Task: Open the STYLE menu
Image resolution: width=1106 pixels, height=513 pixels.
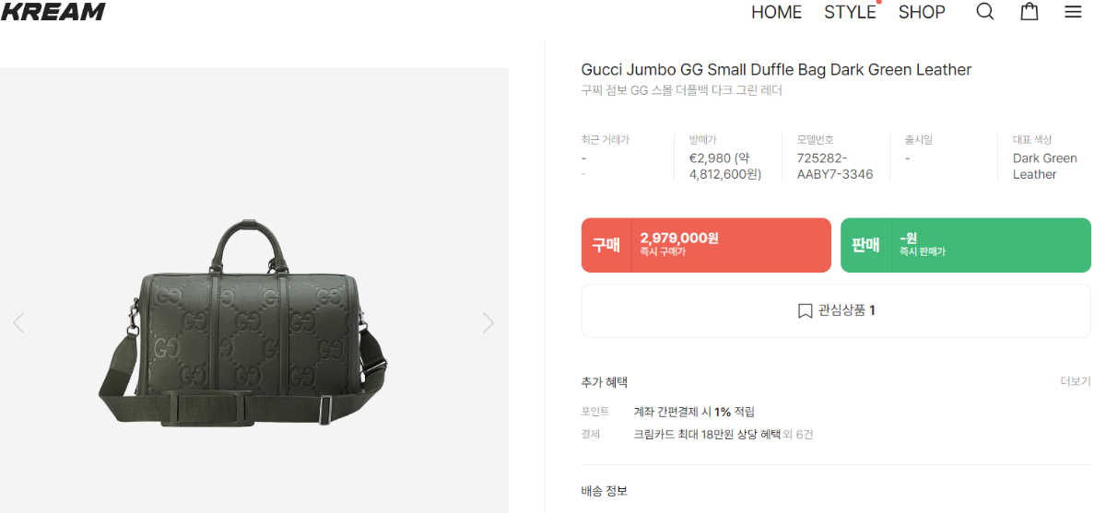Action: 850,12
